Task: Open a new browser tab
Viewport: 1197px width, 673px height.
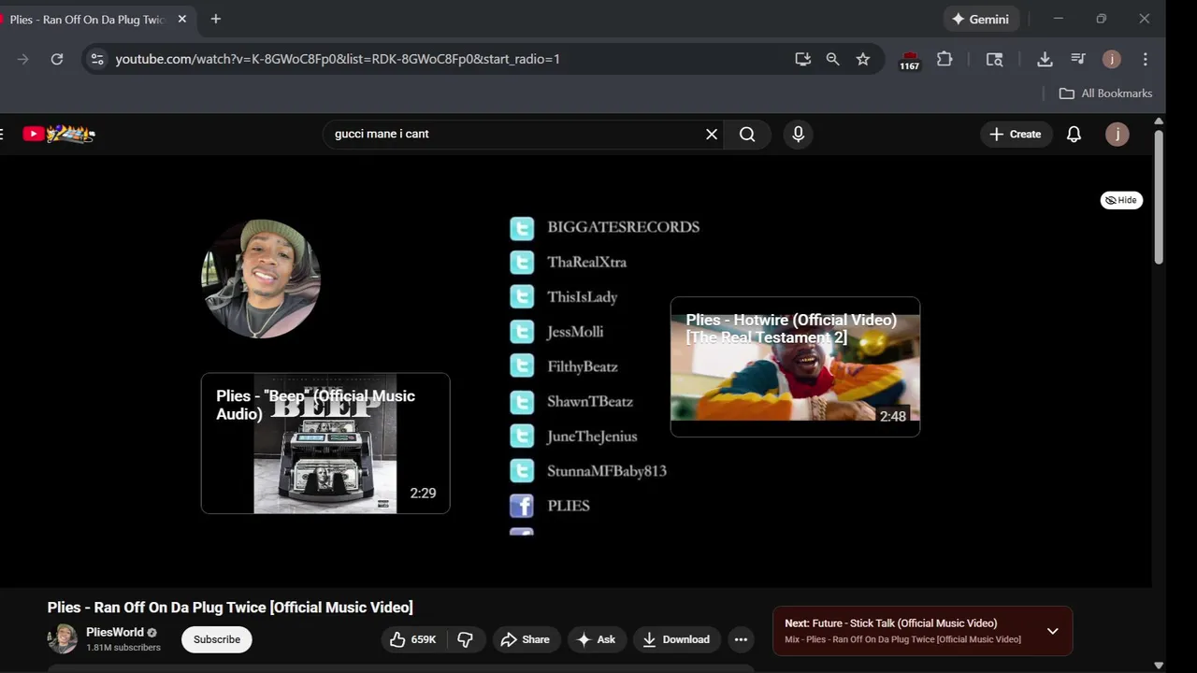Action: point(216,19)
